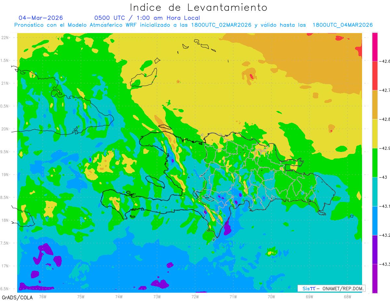Click the '-42.9' legend value
This screenshot has height=301, width=390.
coord(384,148)
